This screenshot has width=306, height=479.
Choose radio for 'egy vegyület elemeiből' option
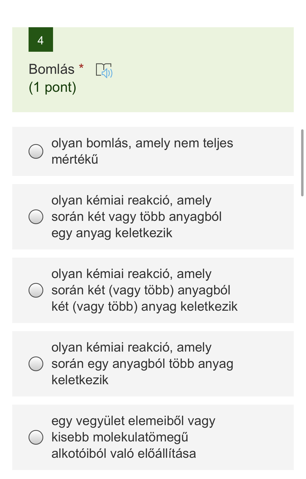pos(36,437)
